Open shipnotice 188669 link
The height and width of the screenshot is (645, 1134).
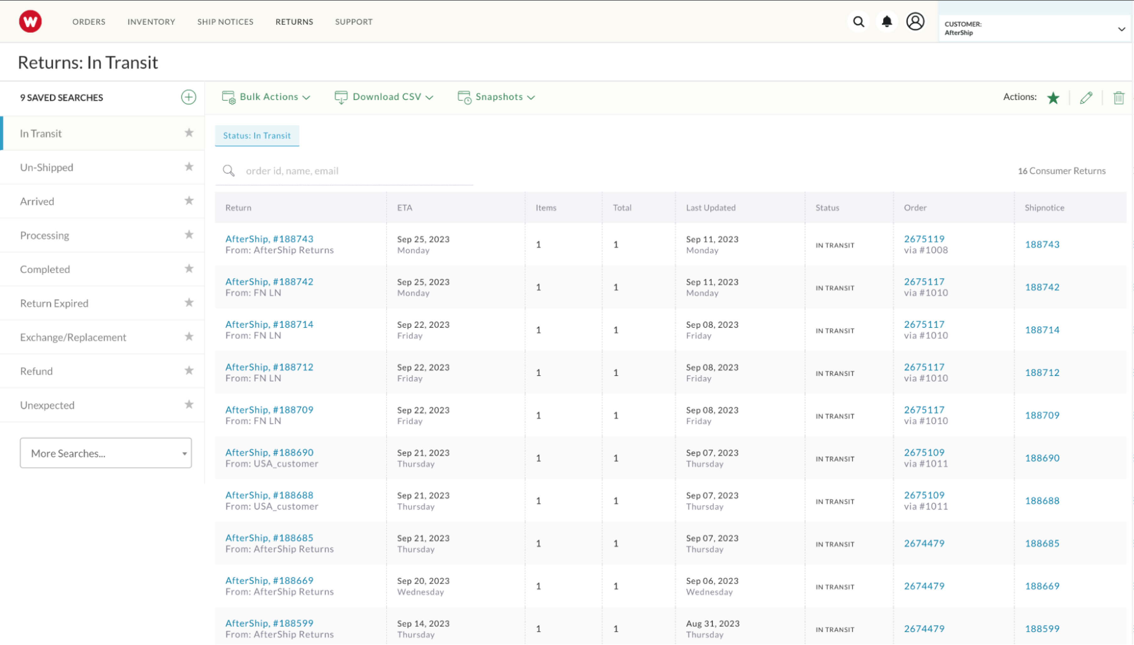(1042, 586)
